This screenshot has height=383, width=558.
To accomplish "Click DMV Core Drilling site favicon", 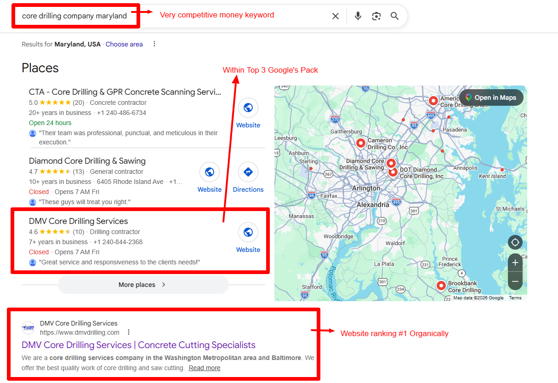I will pyautogui.click(x=28, y=328).
